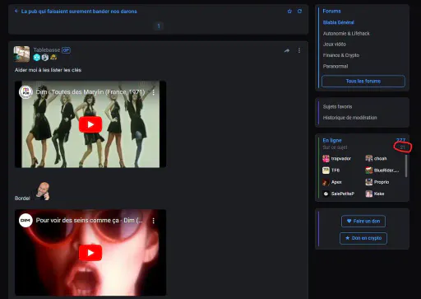421x299 pixels.
Task: Click the Faire un don button
Action: tap(363, 221)
